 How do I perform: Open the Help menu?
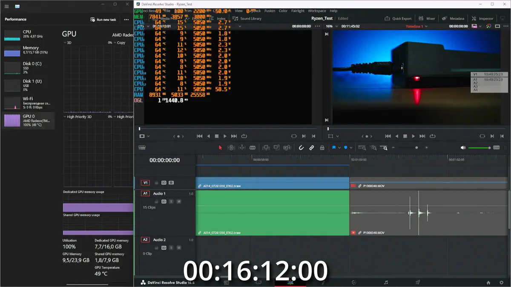333,11
